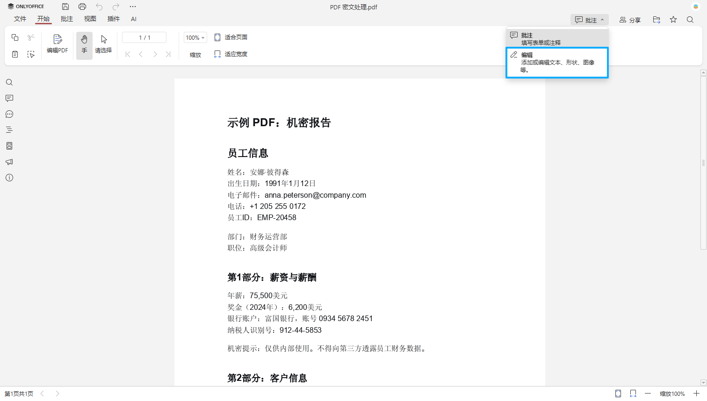This screenshot has width=707, height=401.
Task: Activate the Fit Page view
Action: [x=231, y=37]
